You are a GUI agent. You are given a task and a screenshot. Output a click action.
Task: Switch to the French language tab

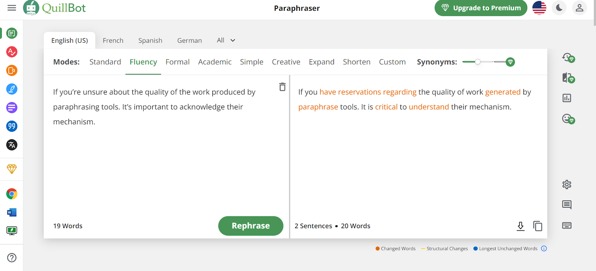(x=113, y=40)
